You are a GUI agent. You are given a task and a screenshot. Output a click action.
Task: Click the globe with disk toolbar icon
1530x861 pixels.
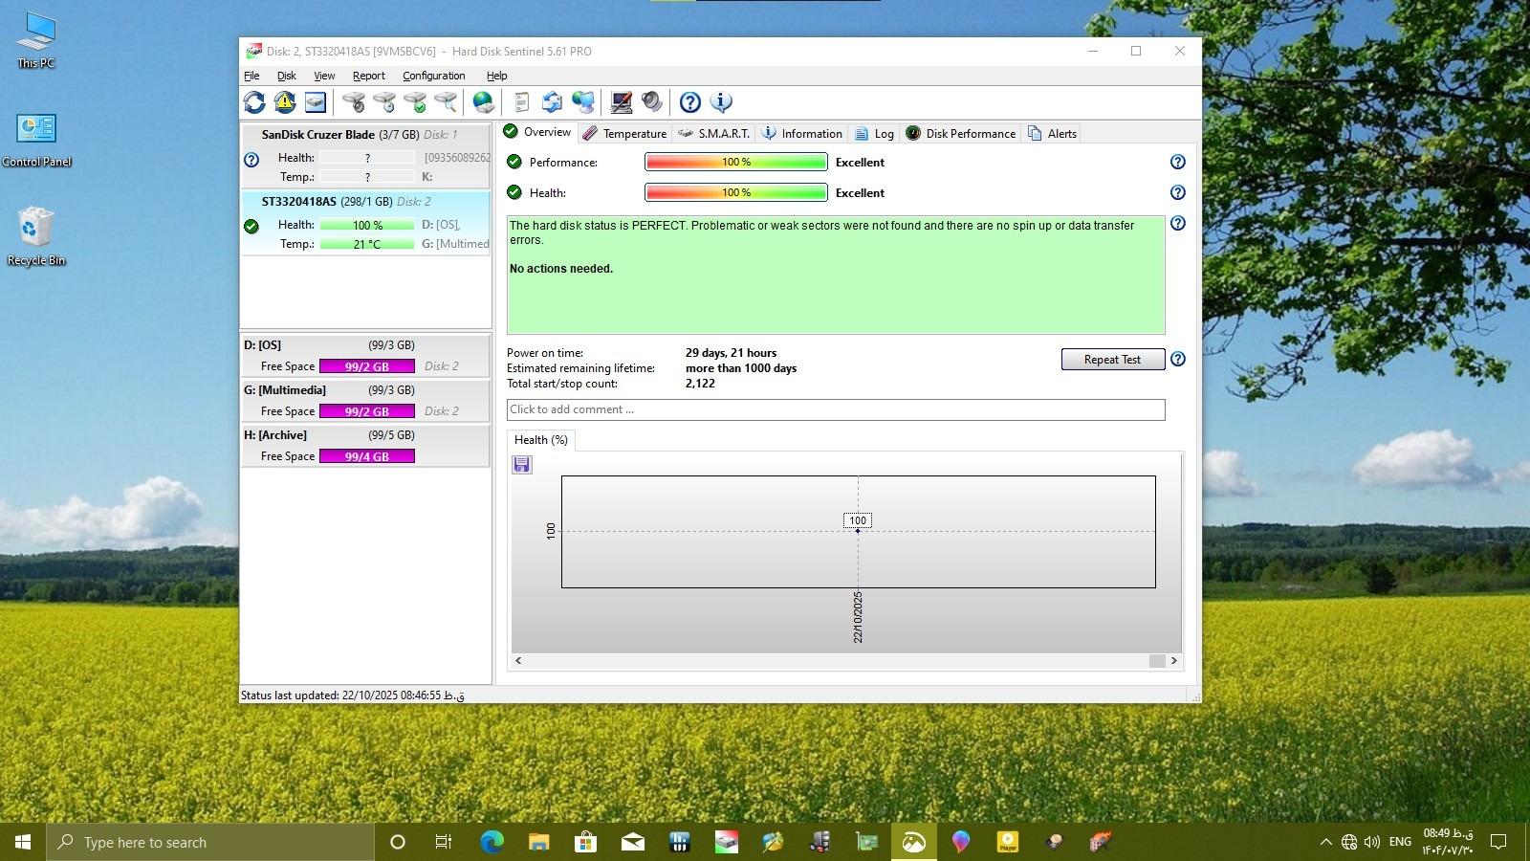pos(484,102)
